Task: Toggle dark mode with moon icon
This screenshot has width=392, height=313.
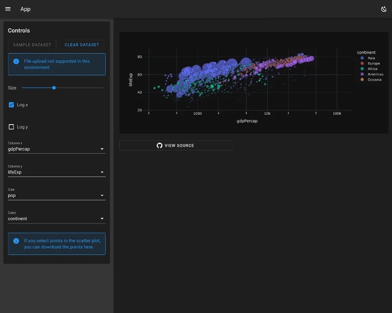Action: coord(384,9)
